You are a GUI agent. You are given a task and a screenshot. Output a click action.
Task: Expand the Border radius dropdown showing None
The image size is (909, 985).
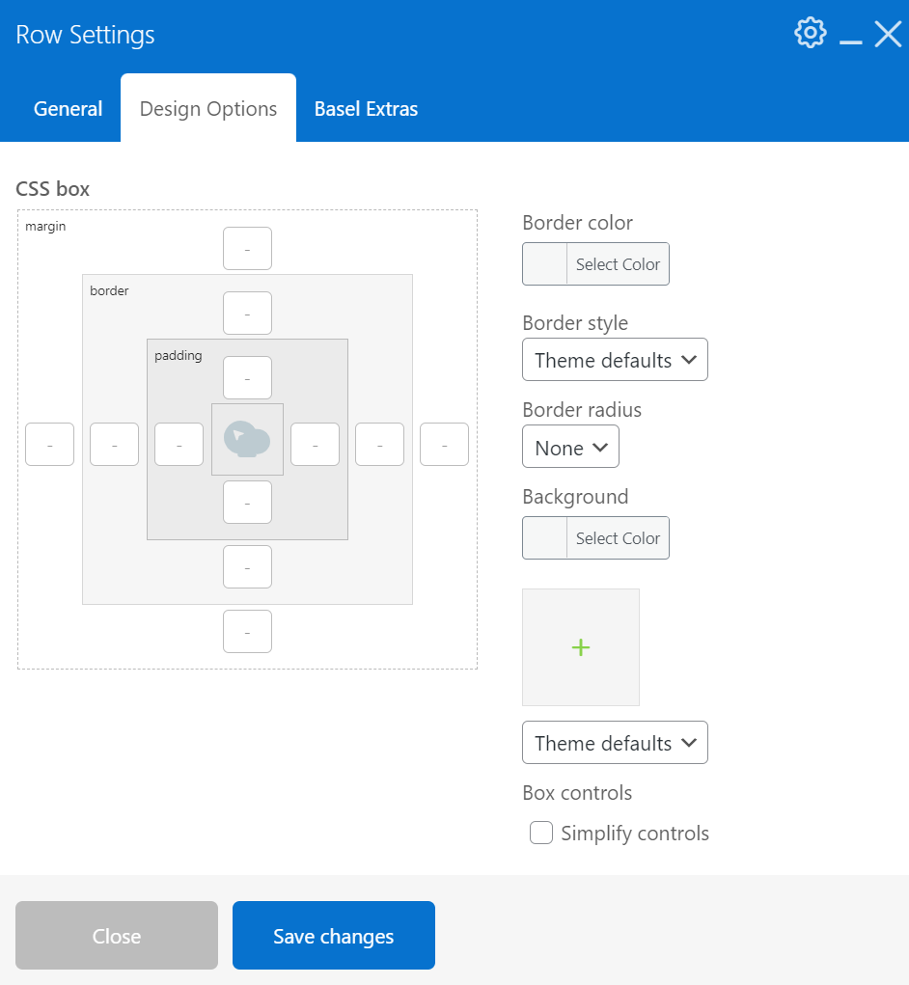[570, 447]
